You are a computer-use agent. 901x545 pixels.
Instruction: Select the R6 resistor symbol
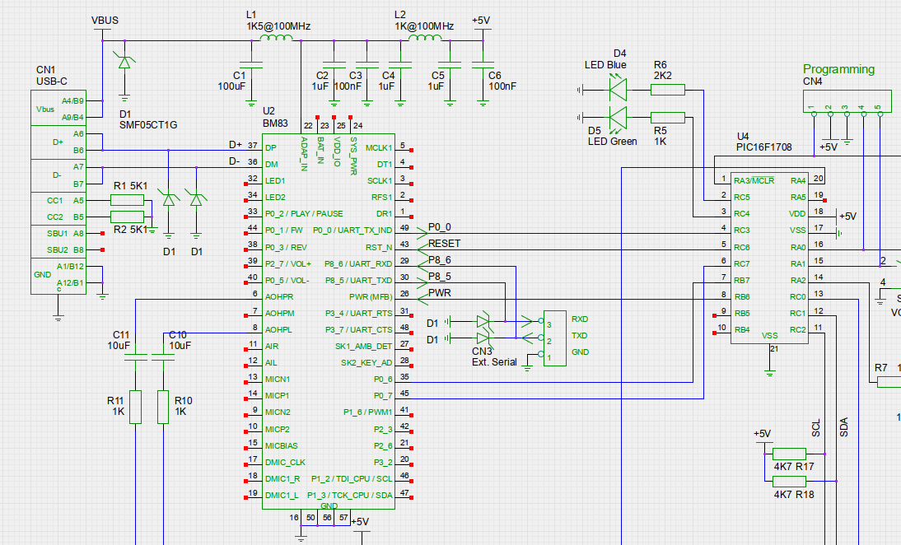(668, 90)
